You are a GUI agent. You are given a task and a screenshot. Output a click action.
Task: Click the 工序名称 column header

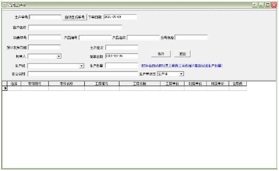click(x=140, y=84)
